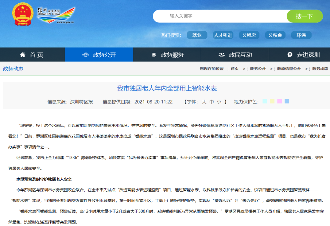Click the Shenzhen China rainbow logo

tap(56, 15)
